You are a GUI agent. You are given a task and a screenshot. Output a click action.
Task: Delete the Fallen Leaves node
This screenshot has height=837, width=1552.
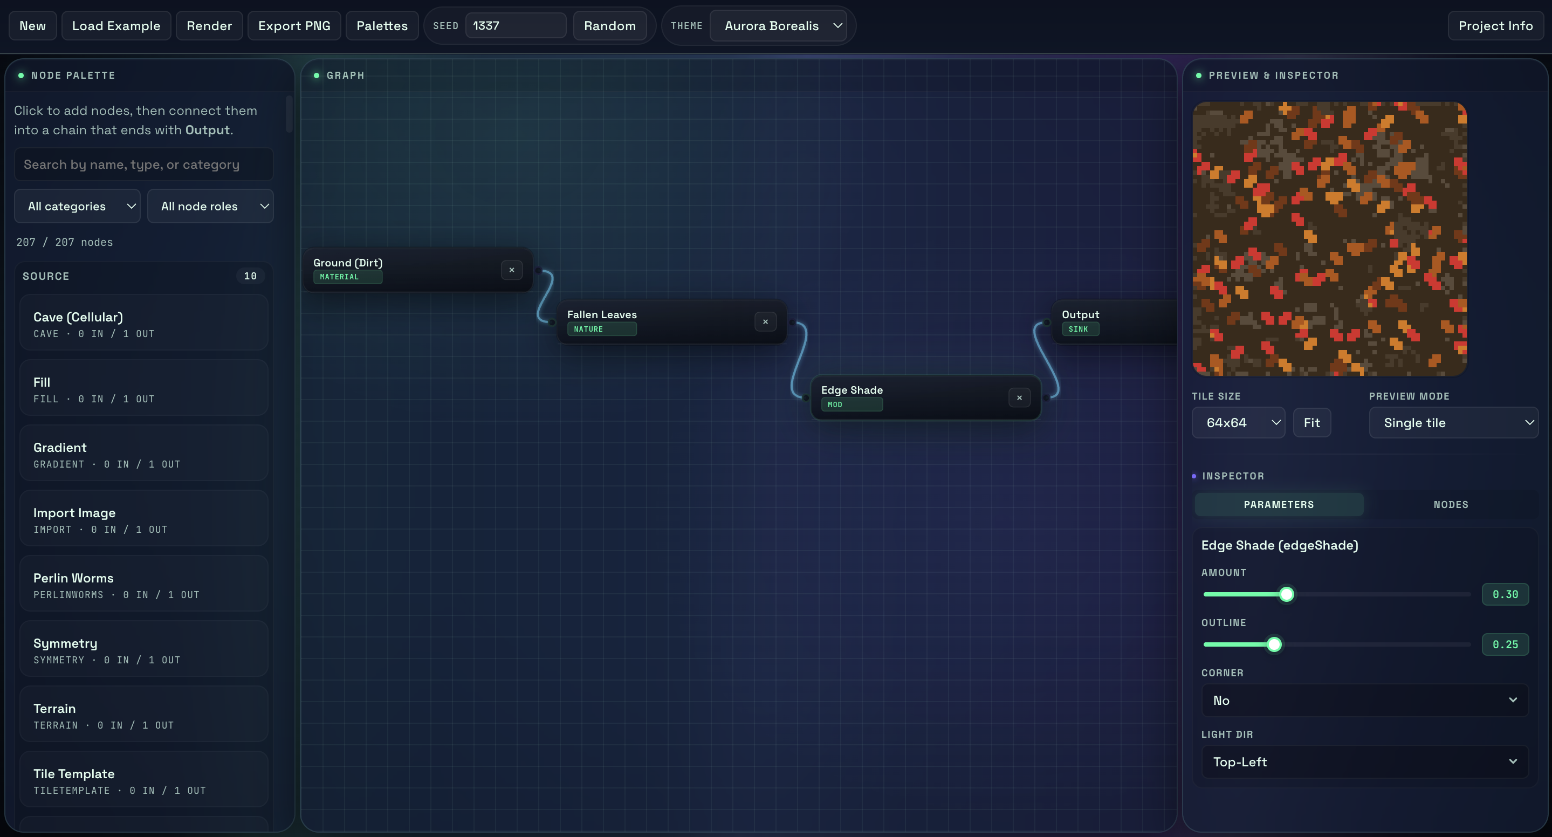765,322
